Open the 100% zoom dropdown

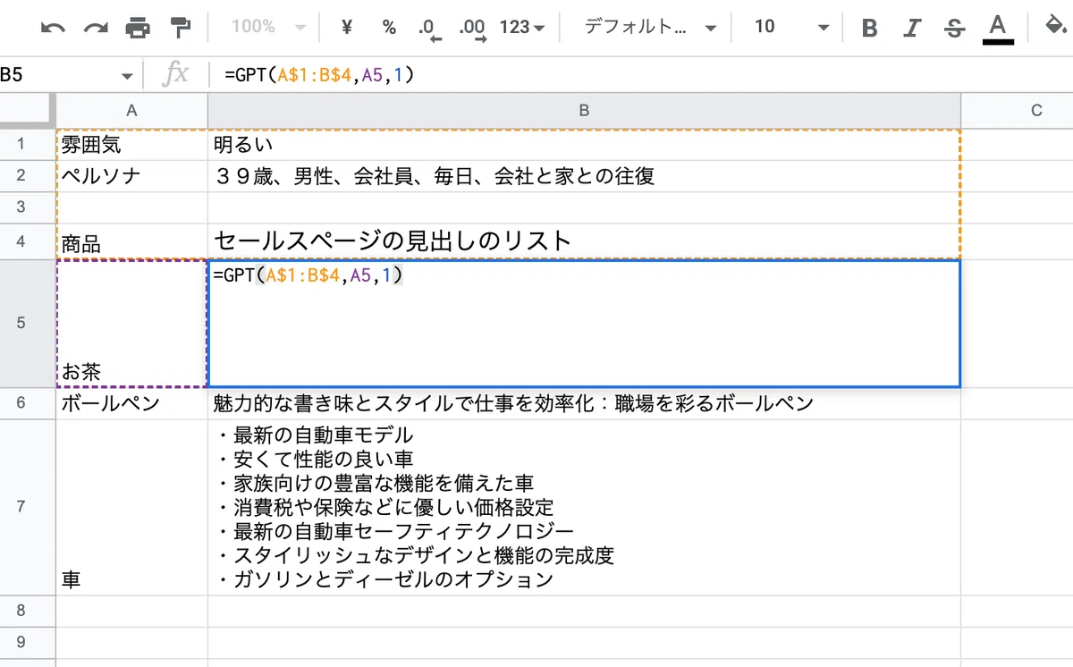click(267, 27)
